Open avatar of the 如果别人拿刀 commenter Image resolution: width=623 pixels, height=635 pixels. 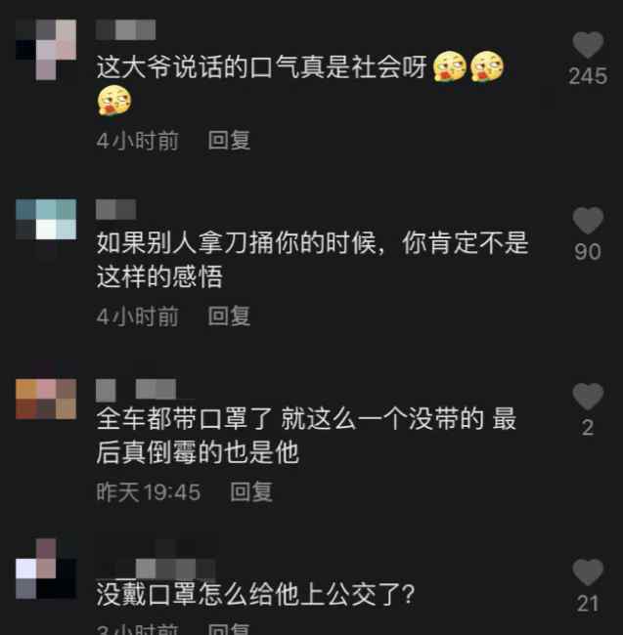point(46,219)
